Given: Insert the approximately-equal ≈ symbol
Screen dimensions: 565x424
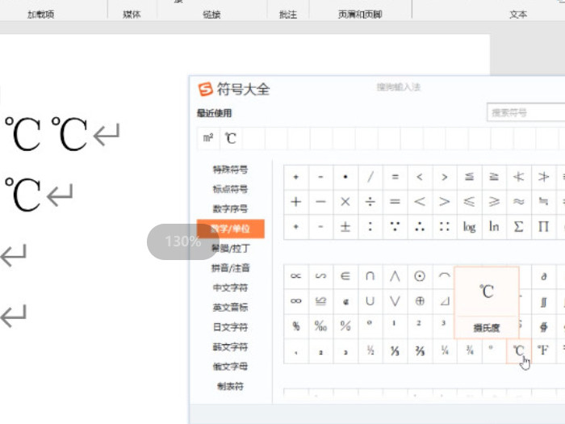Looking at the screenshot, I should (x=519, y=202).
